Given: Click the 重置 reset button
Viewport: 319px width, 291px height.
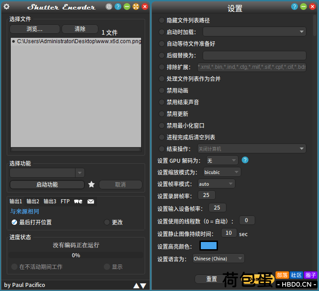Looking at the screenshot, I should point(212,279).
